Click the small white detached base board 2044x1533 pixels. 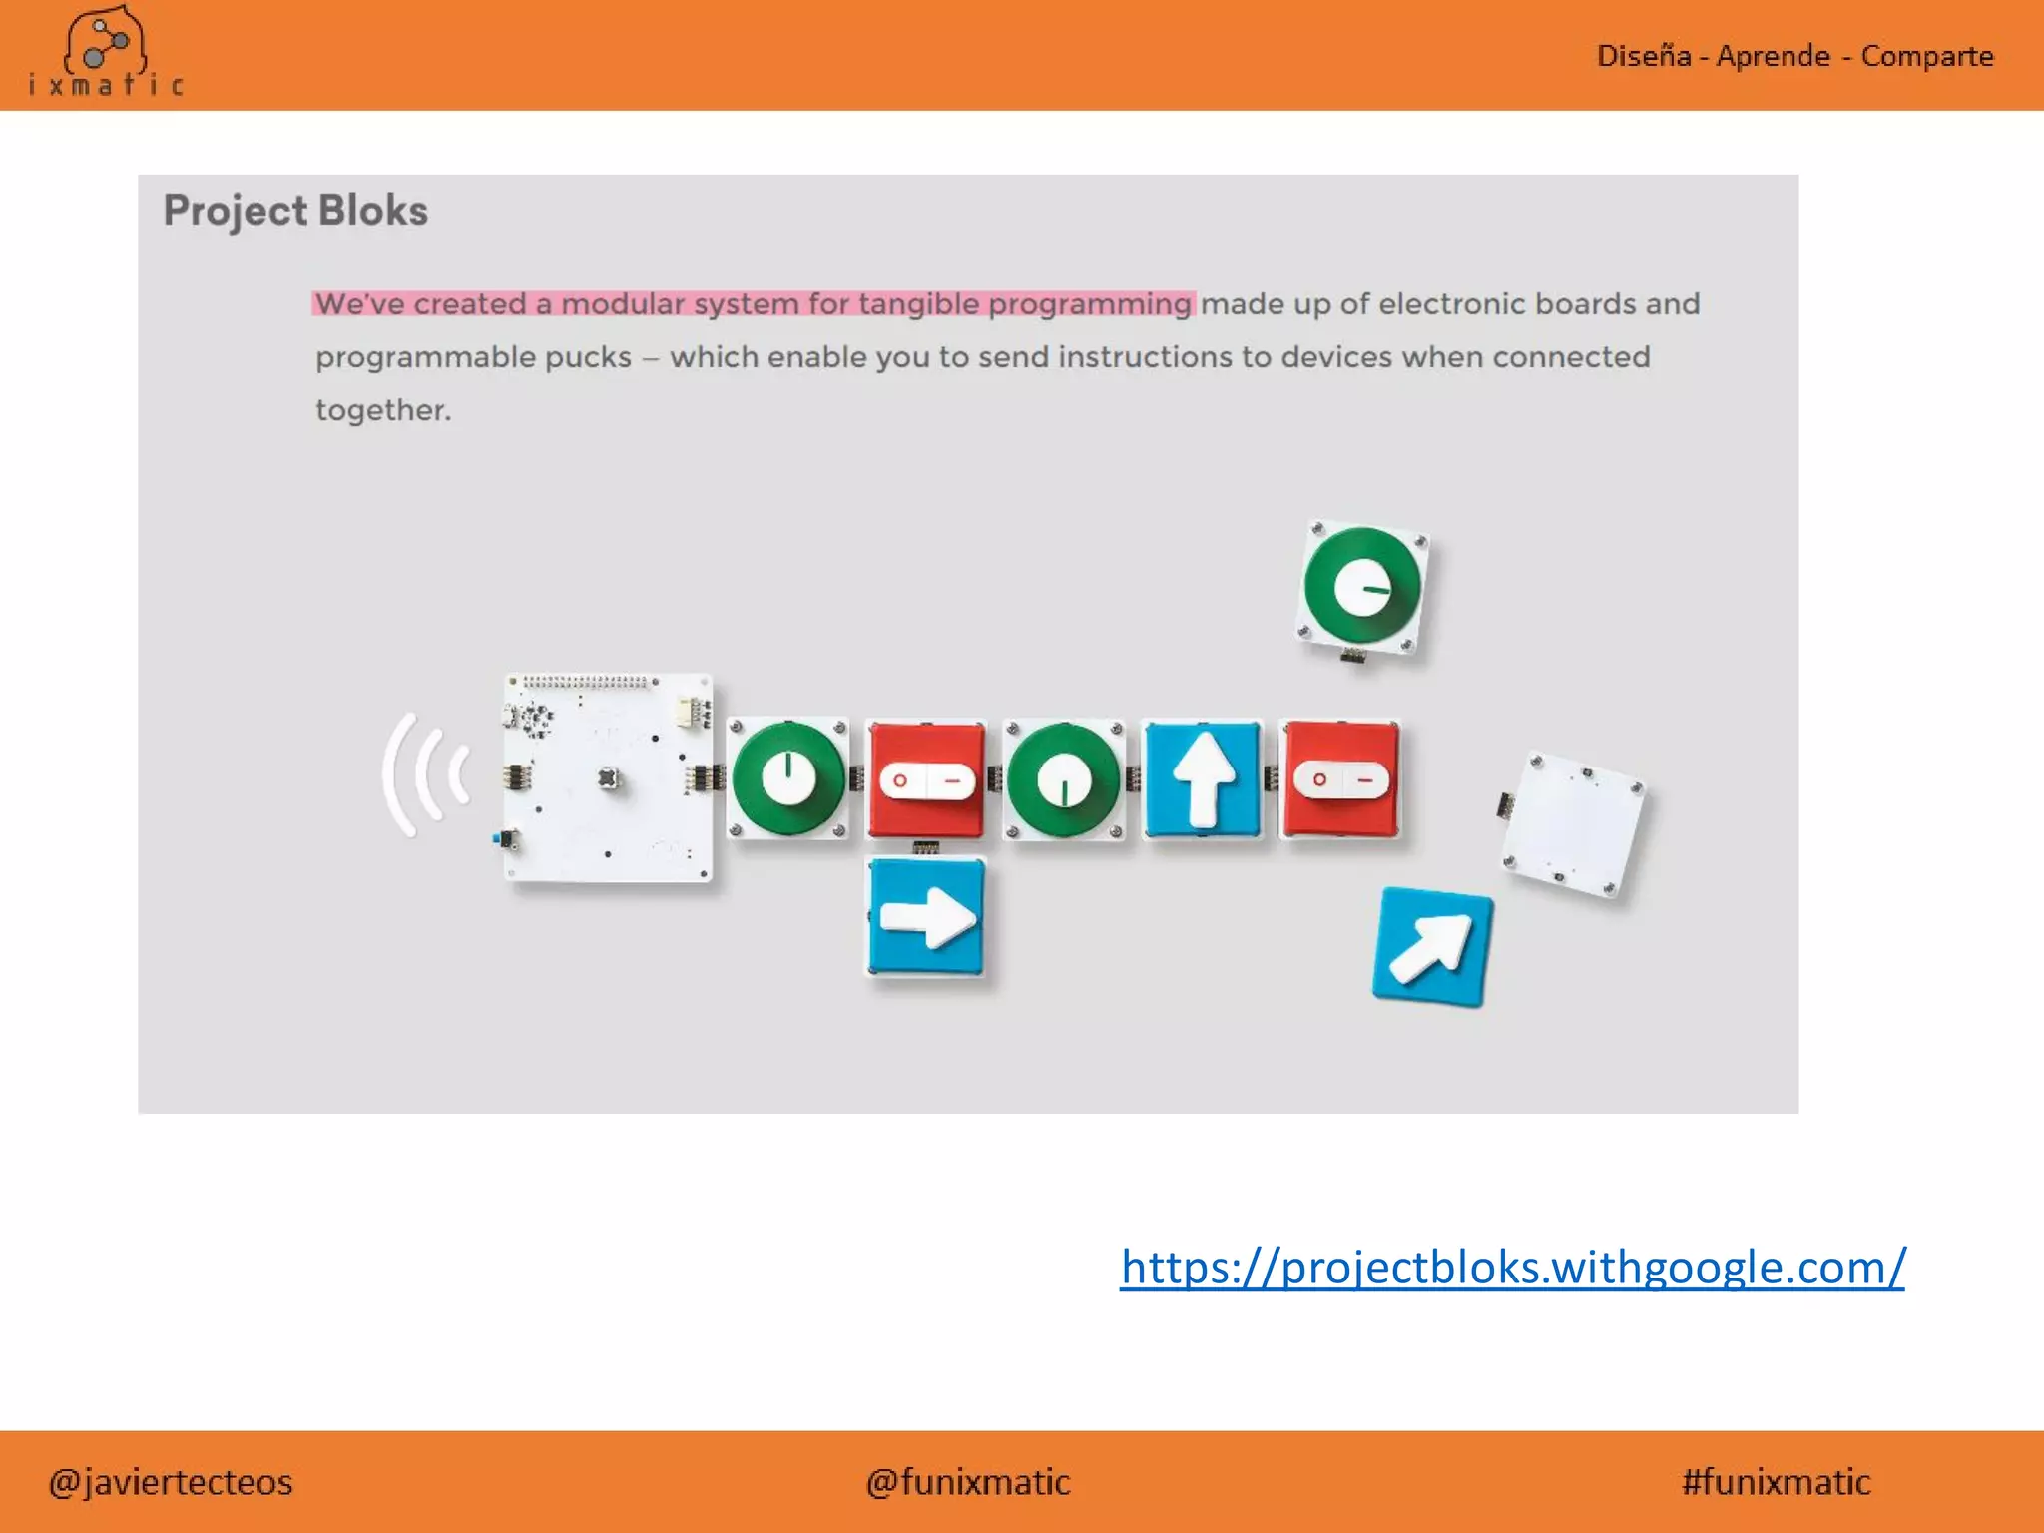coord(1574,824)
